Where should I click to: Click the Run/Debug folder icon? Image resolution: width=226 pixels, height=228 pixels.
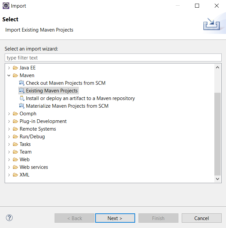15,137
